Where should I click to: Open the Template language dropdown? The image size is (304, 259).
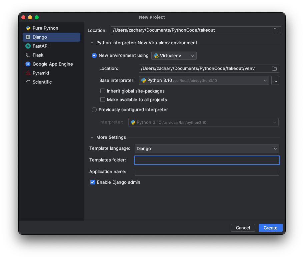(x=207, y=148)
